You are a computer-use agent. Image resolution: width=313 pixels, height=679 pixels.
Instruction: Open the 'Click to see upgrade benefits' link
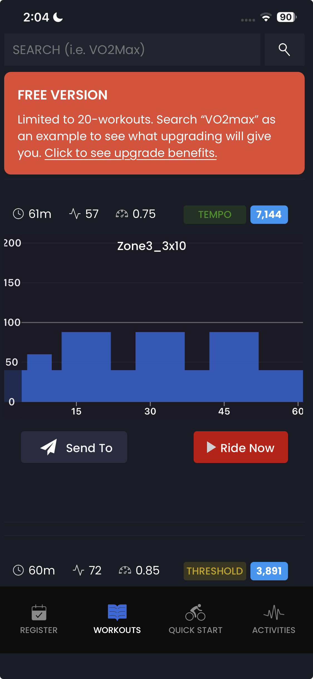tap(130, 153)
